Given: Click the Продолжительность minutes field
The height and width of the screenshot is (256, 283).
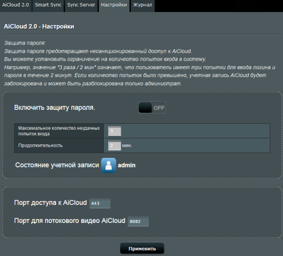Looking at the screenshot, I should coord(114,145).
